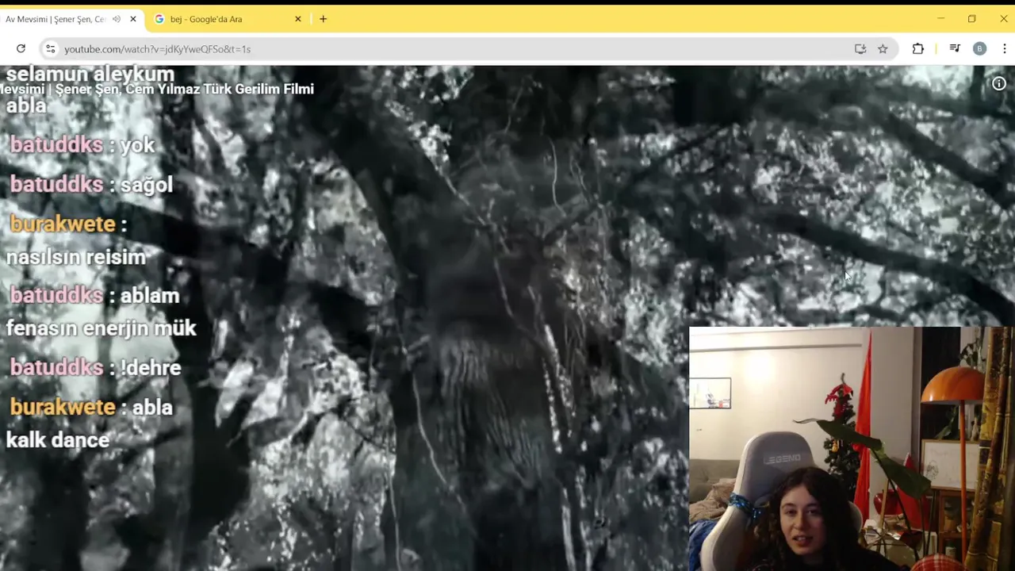Screen dimensions: 1015x571
Task: Click the chat message "batuddks : sağol"
Action: pyautogui.click(x=91, y=185)
